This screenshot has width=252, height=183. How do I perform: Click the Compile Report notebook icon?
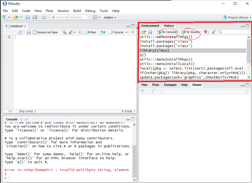[x=81, y=32]
